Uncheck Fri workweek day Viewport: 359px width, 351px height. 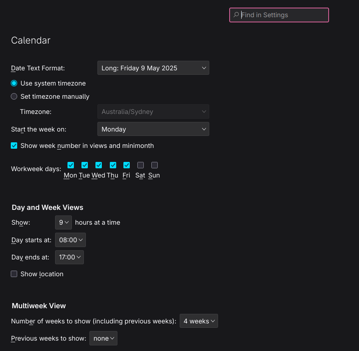[127, 165]
